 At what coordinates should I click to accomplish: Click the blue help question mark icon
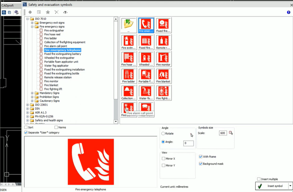tap(288, 12)
